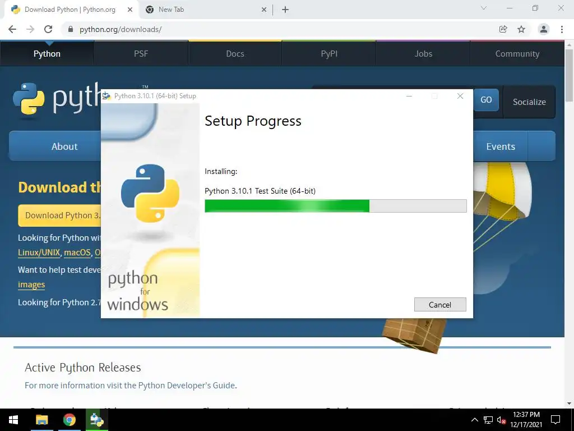Viewport: 574px width, 431px height.
Task: Click the Python logo in setup sidebar
Action: point(150,193)
